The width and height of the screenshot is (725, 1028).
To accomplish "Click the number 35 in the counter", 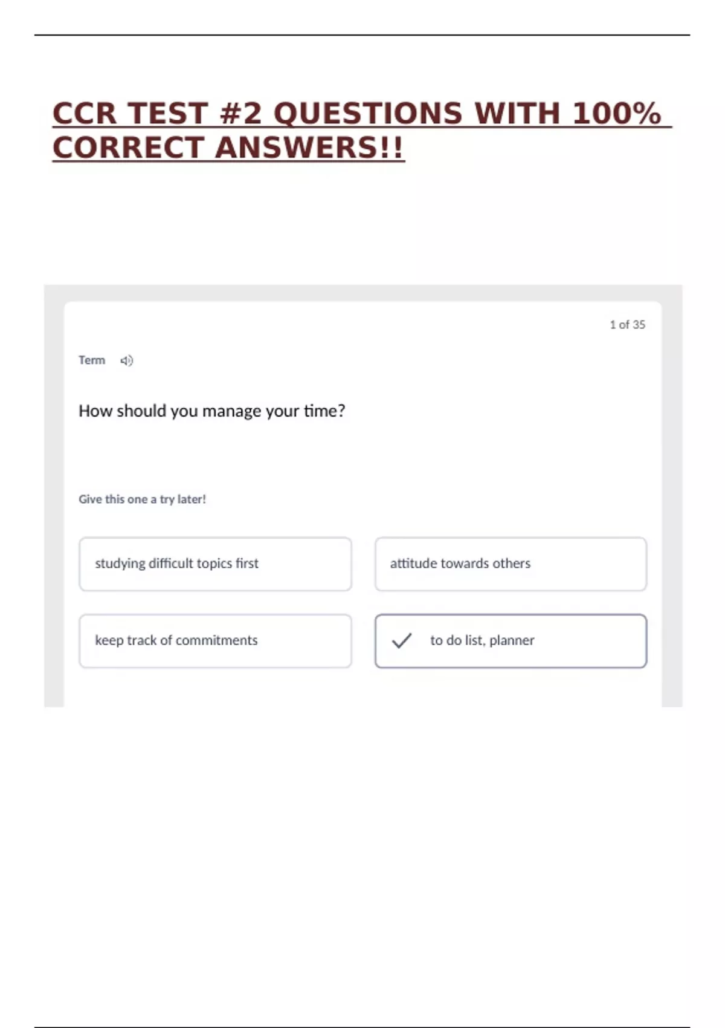I will click(x=639, y=325).
